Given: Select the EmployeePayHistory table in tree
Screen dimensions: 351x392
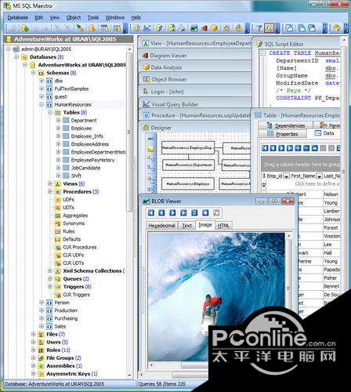Looking at the screenshot, I should click(x=92, y=160).
